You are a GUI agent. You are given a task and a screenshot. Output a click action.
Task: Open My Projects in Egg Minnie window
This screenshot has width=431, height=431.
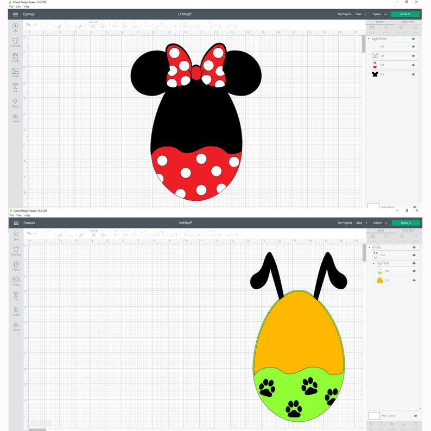344,14
